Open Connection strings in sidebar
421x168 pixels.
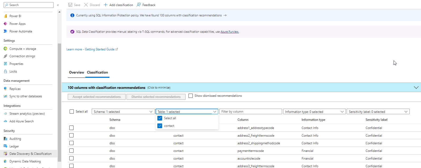point(22,56)
